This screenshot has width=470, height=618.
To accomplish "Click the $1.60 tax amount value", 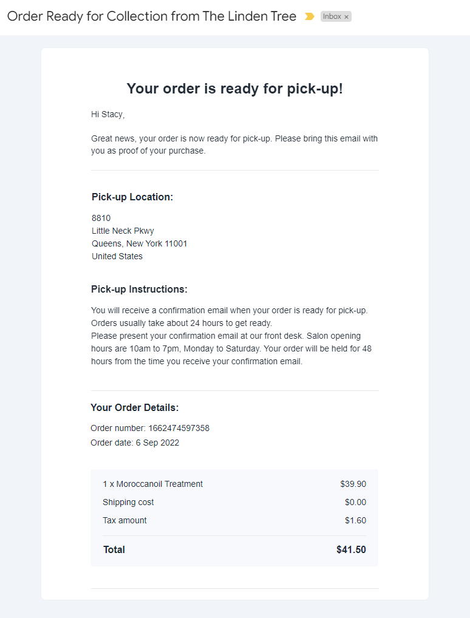I will 355,520.
